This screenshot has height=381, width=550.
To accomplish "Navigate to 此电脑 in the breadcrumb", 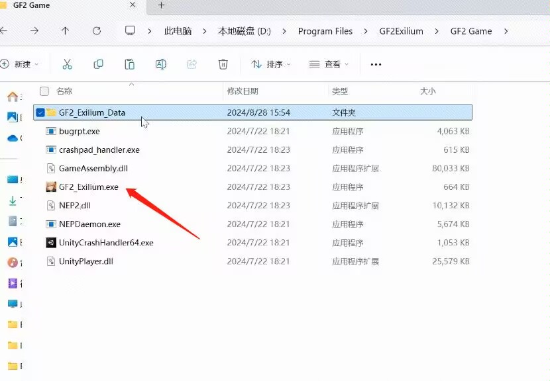I will click(x=178, y=31).
